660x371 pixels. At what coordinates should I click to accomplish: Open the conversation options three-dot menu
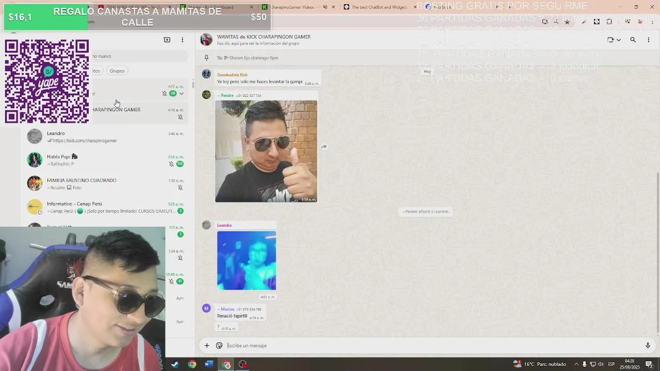648,40
